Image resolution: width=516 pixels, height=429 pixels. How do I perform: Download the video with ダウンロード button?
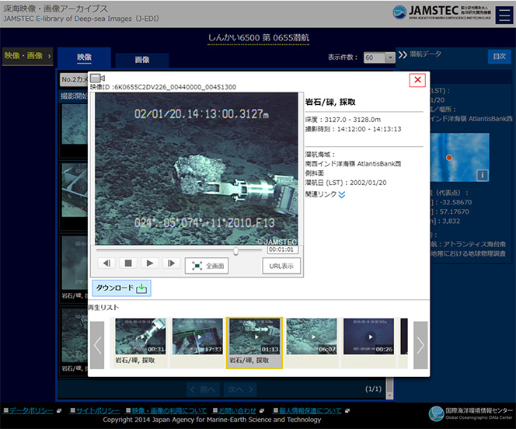coord(121,288)
